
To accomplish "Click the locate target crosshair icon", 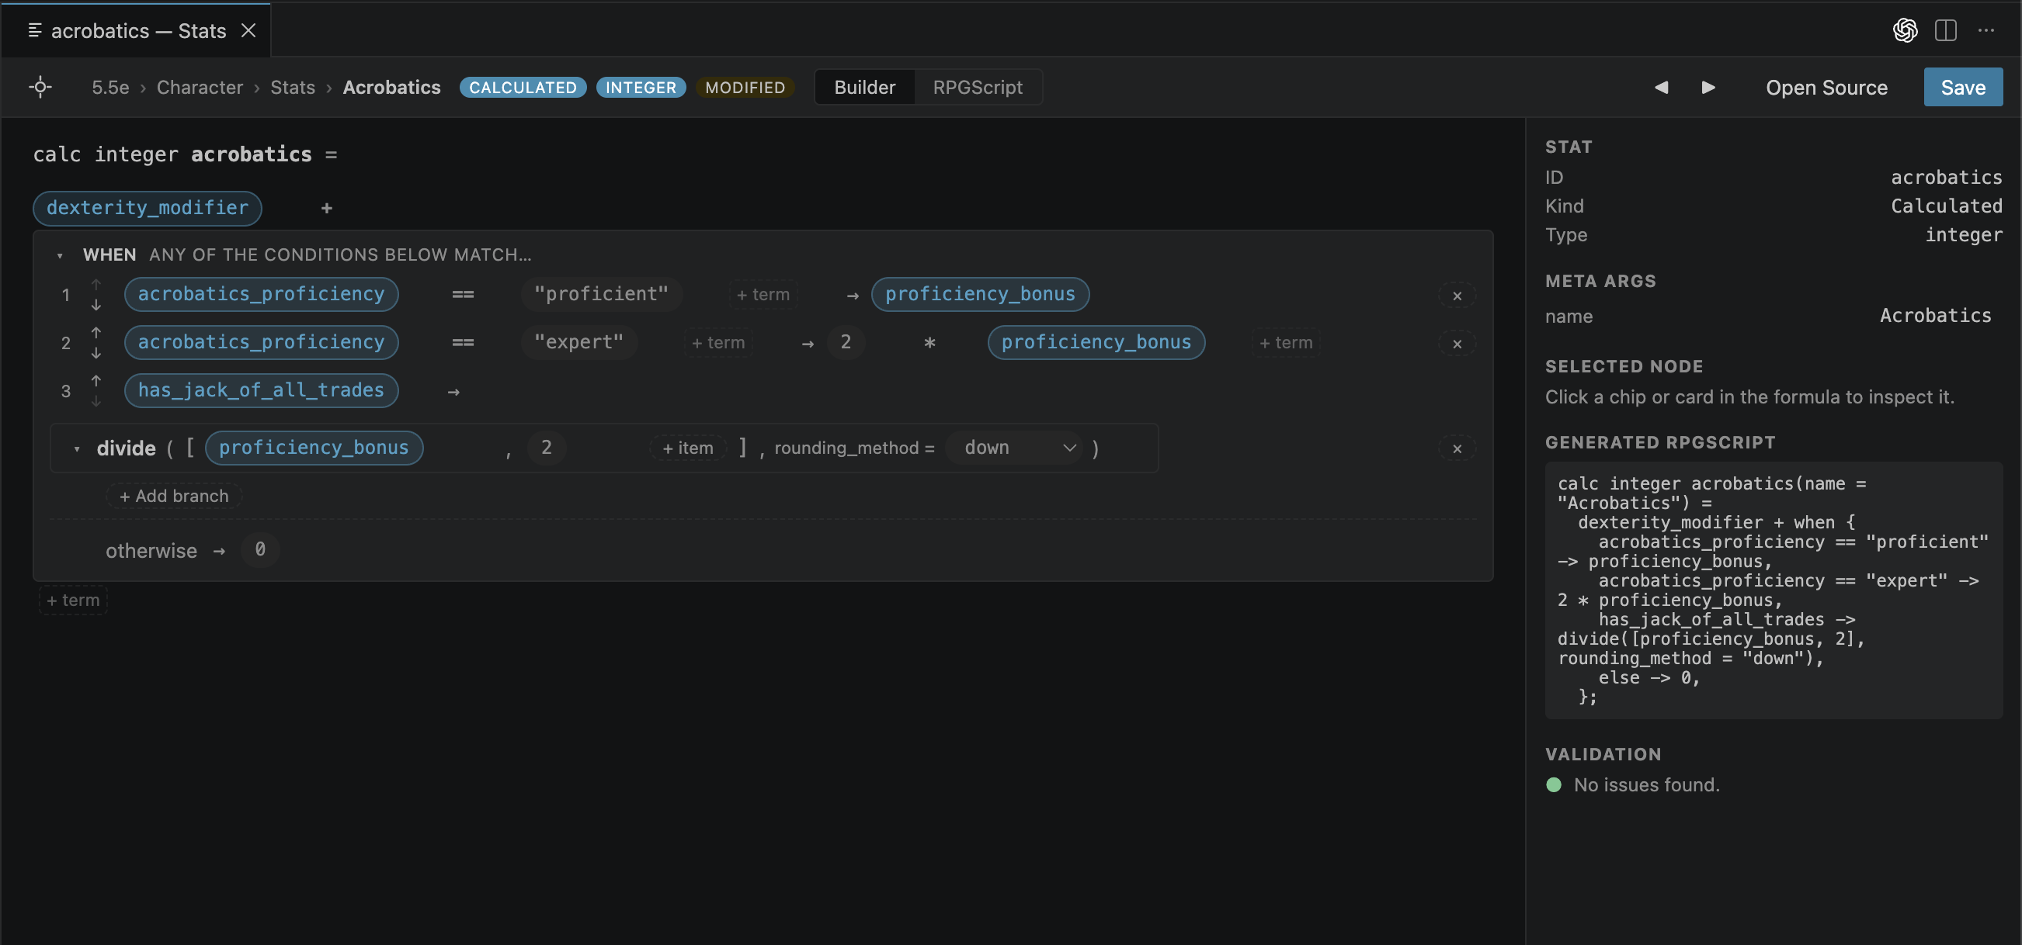I will [x=40, y=87].
